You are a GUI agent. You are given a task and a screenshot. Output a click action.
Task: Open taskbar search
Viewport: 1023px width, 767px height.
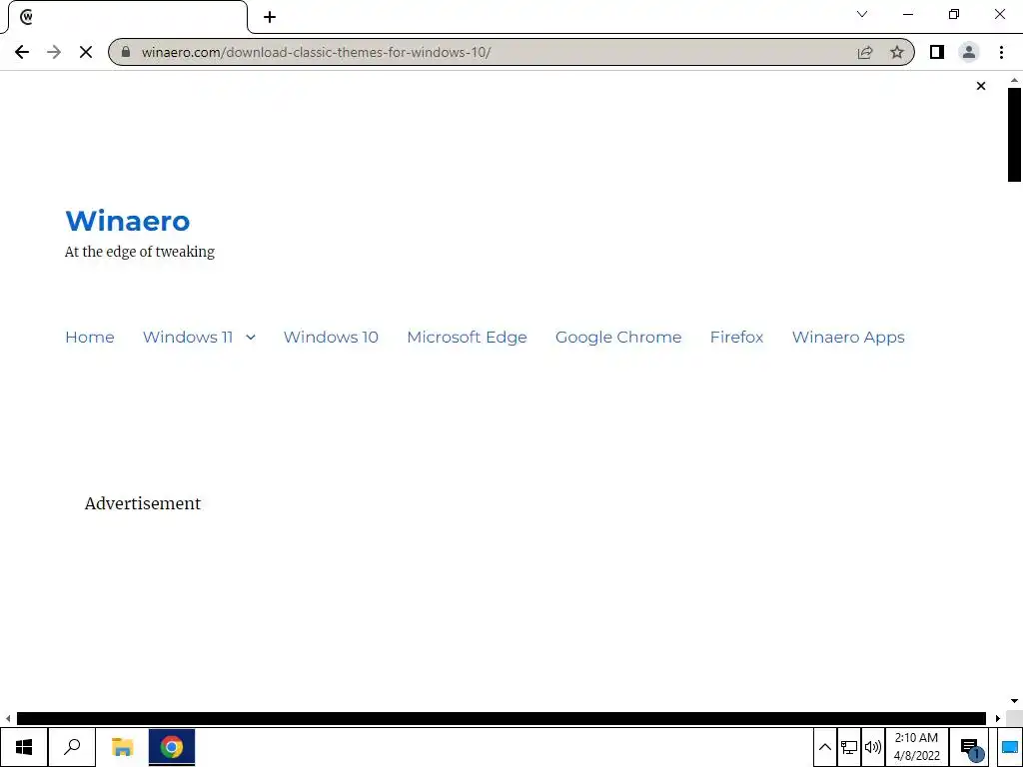[x=72, y=747]
